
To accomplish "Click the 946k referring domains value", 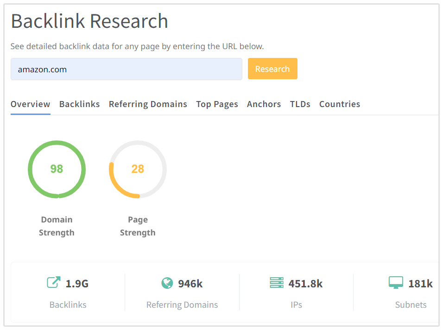I will point(190,284).
